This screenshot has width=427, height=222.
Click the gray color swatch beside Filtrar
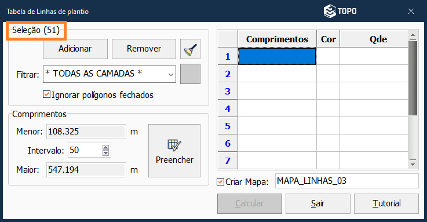tap(191, 74)
